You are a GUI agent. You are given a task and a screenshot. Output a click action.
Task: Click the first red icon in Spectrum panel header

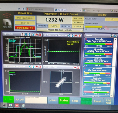click(22, 35)
